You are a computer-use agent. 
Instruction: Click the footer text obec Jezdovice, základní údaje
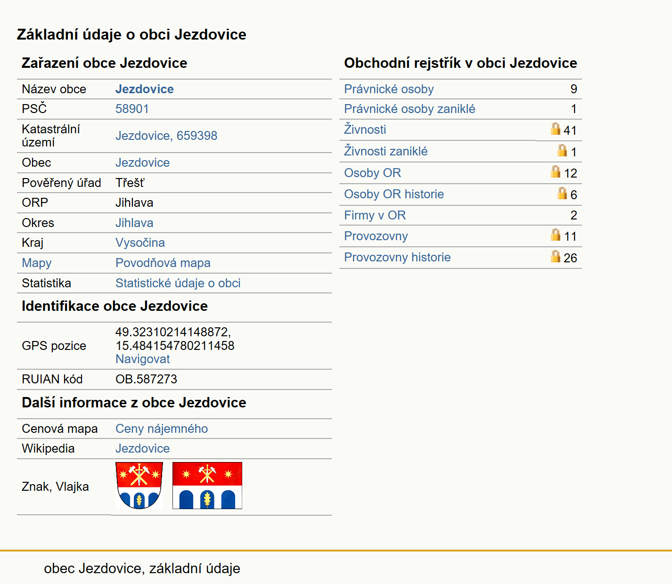pos(142,568)
